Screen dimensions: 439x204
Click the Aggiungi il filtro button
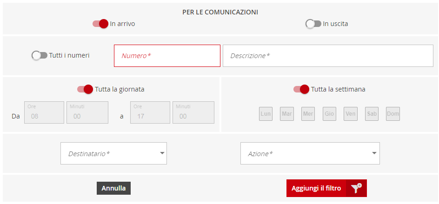point(326,188)
